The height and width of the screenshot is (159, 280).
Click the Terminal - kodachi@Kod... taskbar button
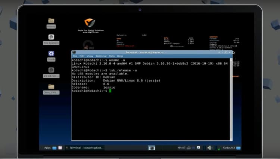[x=85, y=148]
